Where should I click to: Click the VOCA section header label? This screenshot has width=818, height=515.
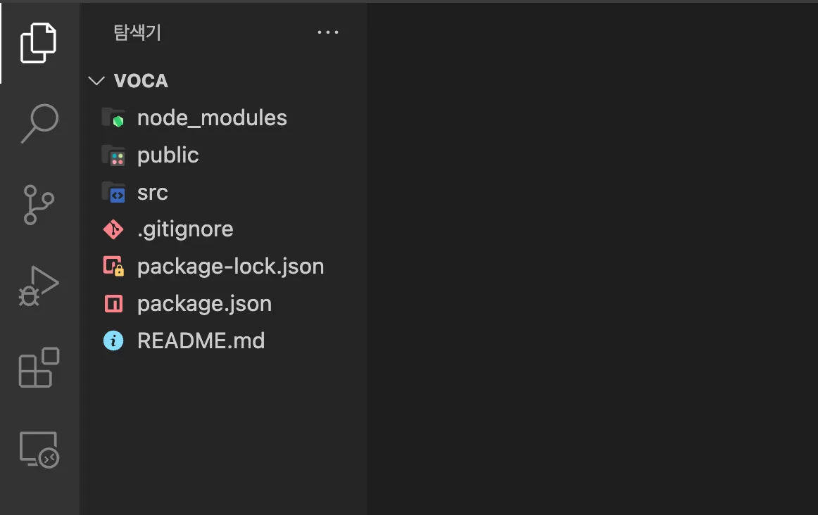click(x=141, y=81)
